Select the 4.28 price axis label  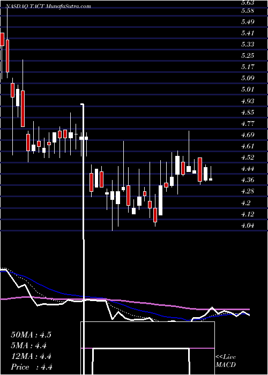click(x=248, y=191)
